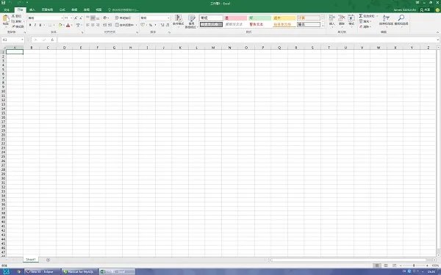Toggle Align Left in the alignment group

[x=87, y=25]
